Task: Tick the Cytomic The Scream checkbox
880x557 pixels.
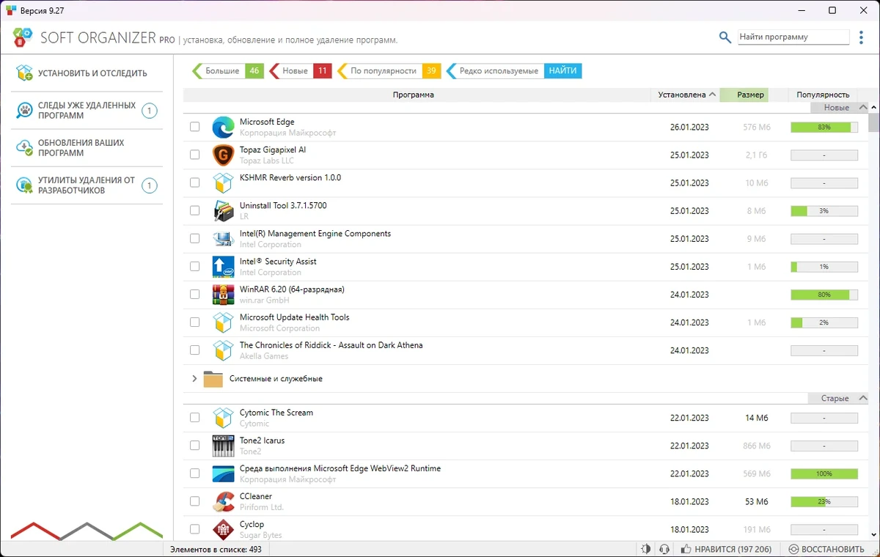Action: coord(194,417)
